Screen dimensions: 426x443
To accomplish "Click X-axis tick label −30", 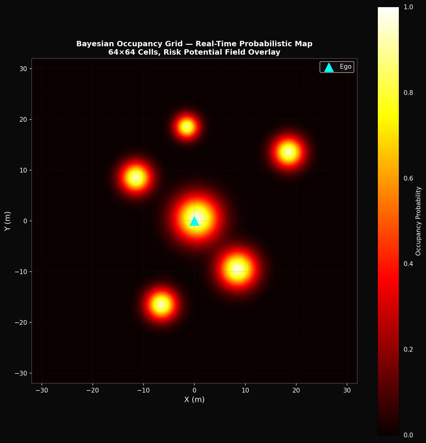I will (42, 390).
